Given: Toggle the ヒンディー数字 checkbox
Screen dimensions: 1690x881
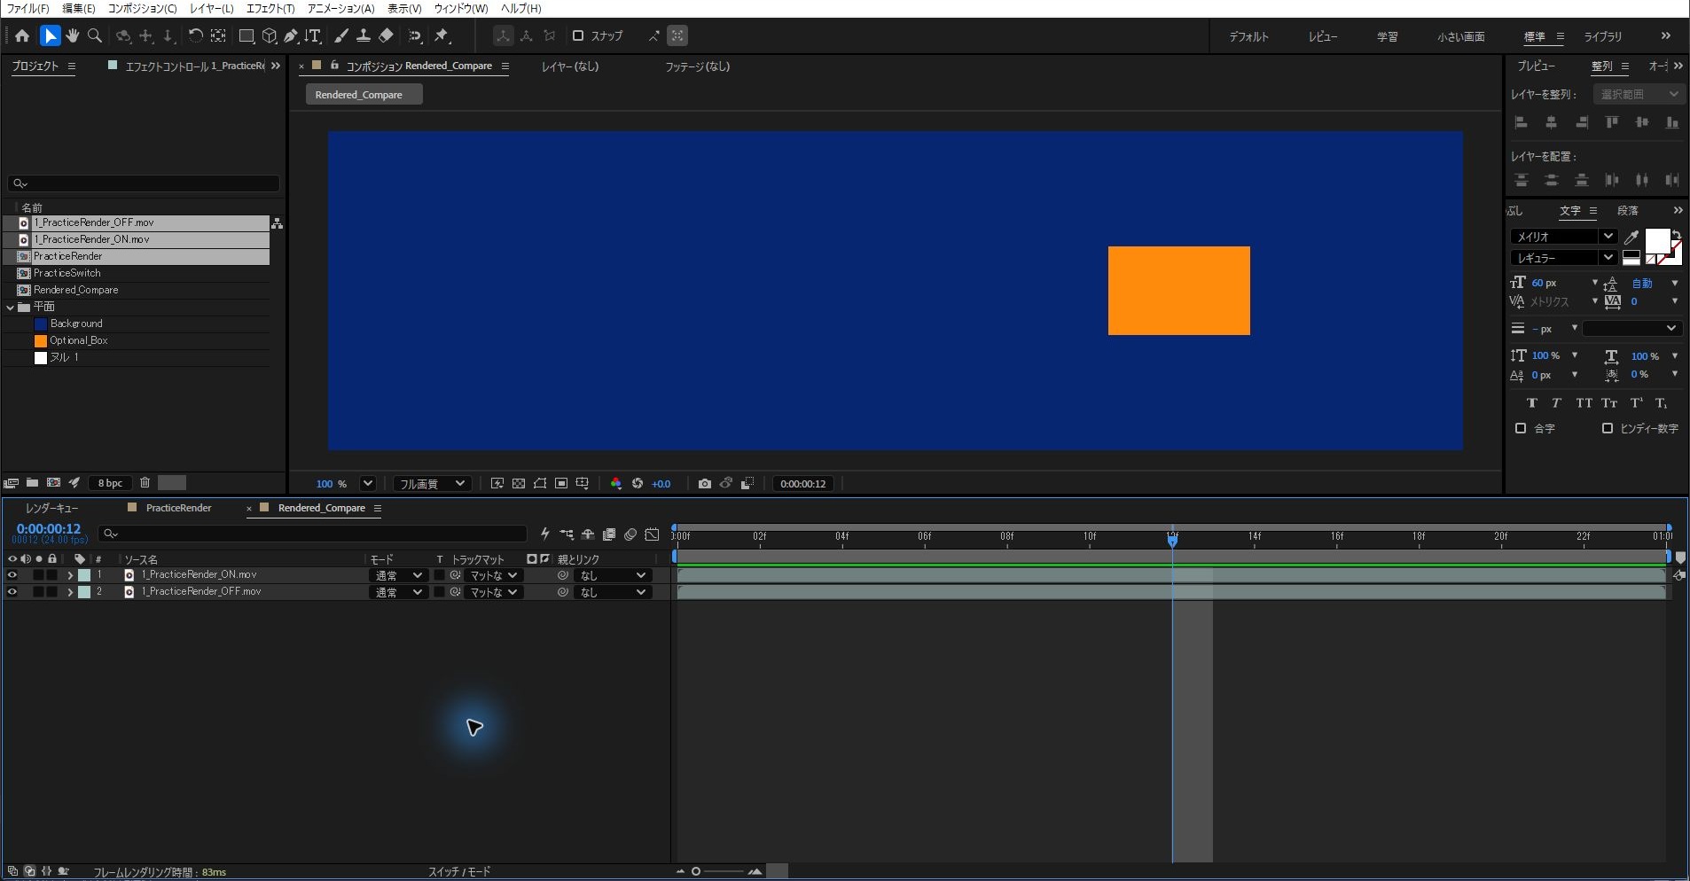Looking at the screenshot, I should (1608, 428).
